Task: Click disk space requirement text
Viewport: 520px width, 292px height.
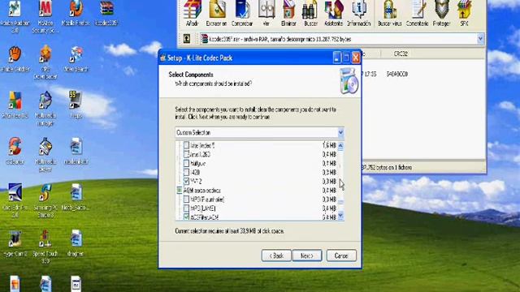Action: coord(229,231)
